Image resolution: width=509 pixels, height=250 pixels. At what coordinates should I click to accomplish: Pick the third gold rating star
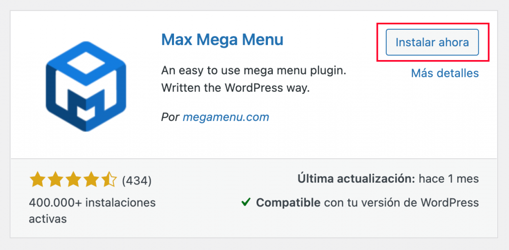[74, 180]
